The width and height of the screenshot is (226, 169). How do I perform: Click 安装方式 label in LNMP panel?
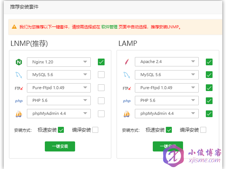coord(23,130)
